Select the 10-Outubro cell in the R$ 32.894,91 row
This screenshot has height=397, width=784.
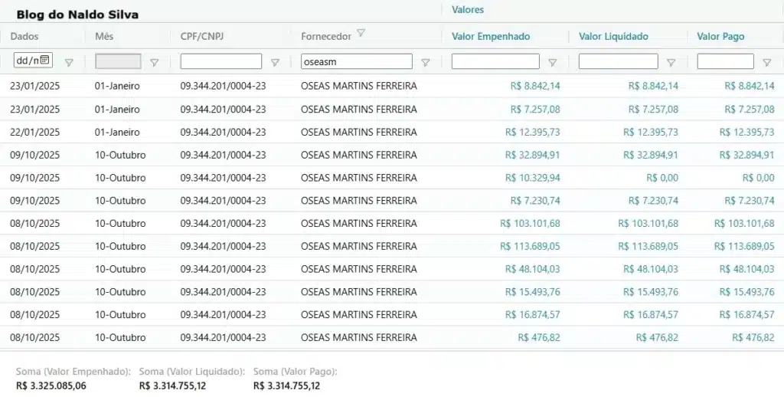pos(120,155)
